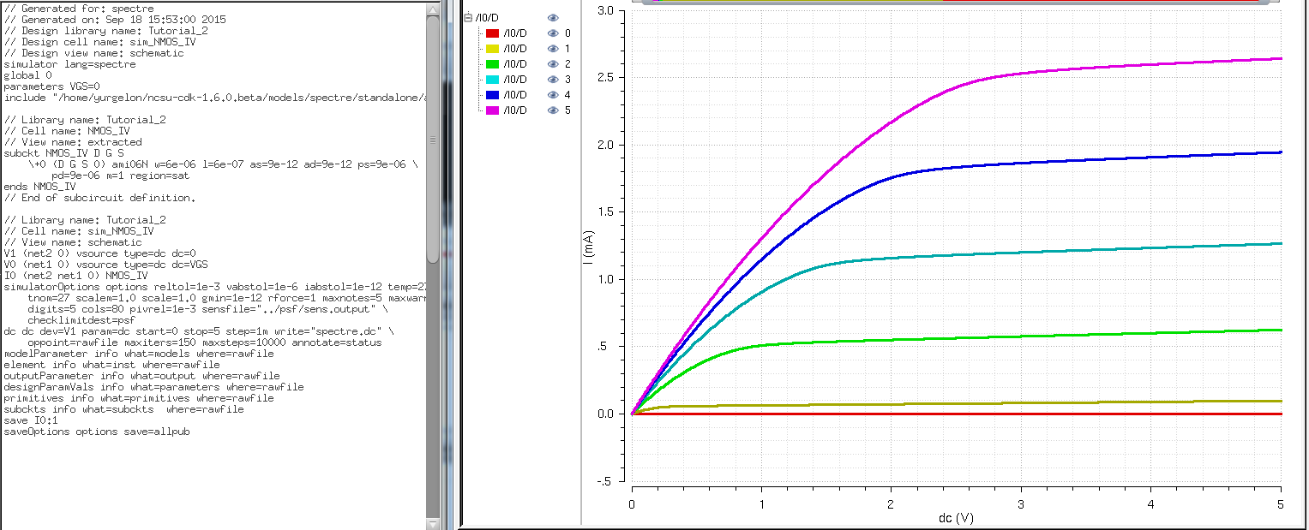Select the green legend color swatch
The height and width of the screenshot is (530, 1309).
(492, 64)
